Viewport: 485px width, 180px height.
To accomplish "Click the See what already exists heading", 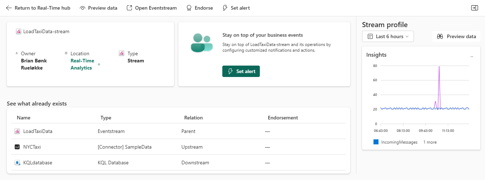I will (37, 104).
